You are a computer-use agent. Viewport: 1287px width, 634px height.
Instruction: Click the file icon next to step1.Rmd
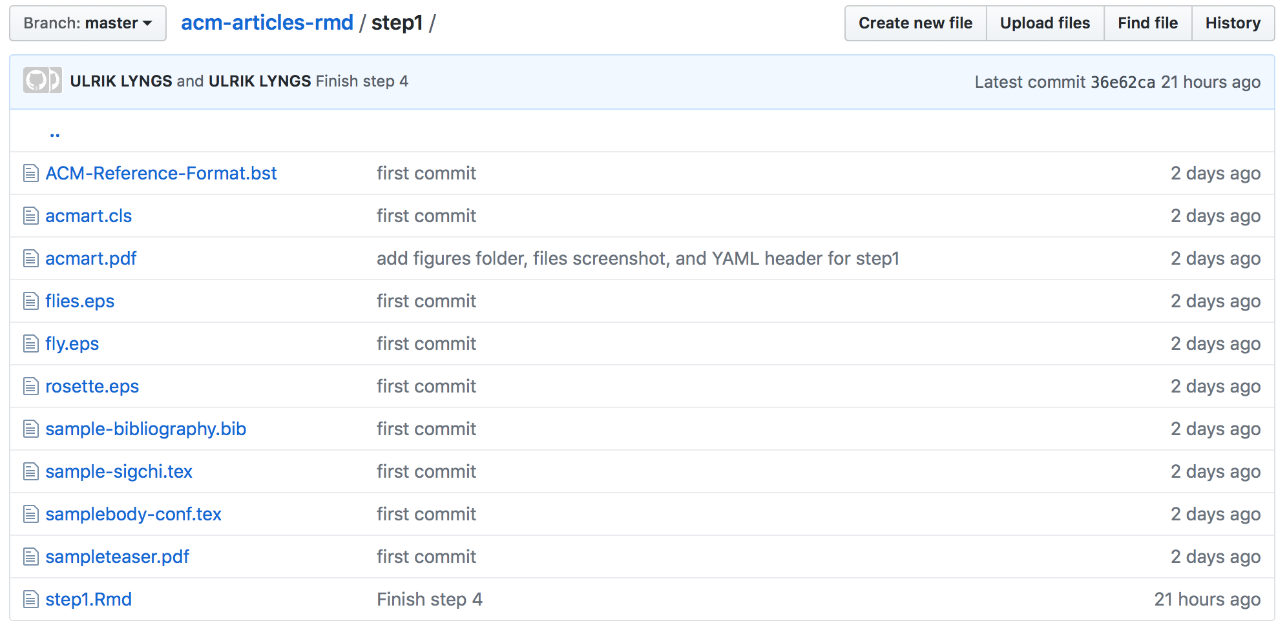(30, 599)
